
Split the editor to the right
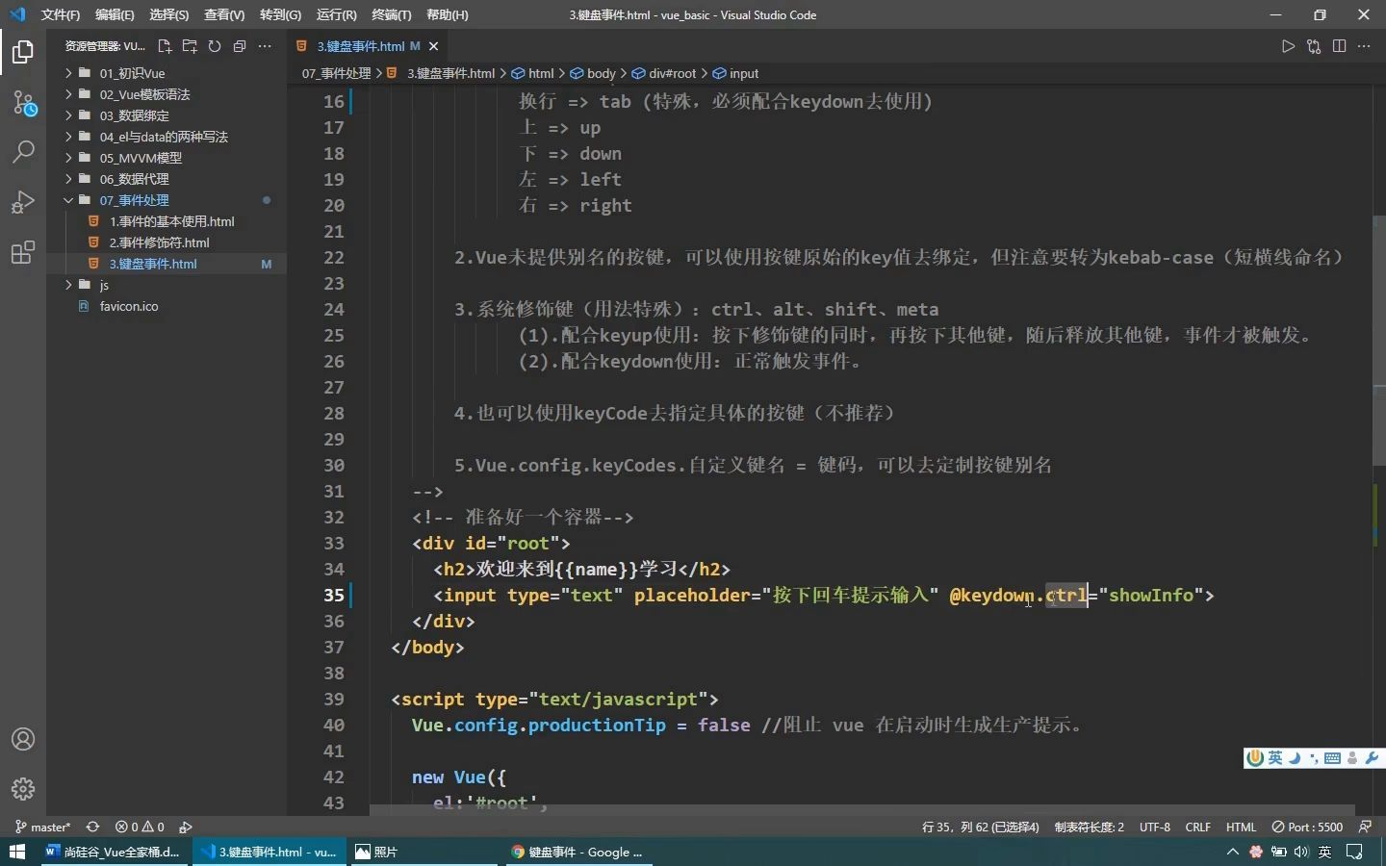pyautogui.click(x=1339, y=46)
